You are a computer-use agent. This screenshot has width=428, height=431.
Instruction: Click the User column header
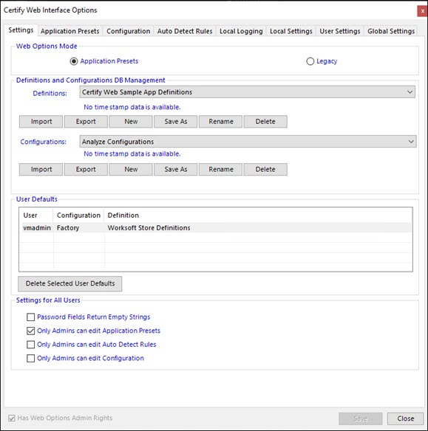pos(36,215)
